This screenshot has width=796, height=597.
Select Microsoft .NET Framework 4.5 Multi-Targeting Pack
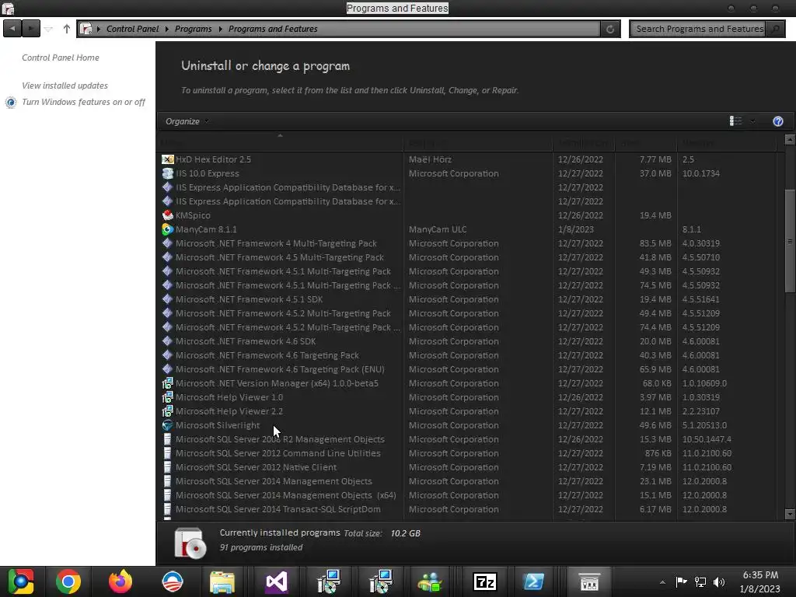pos(280,257)
